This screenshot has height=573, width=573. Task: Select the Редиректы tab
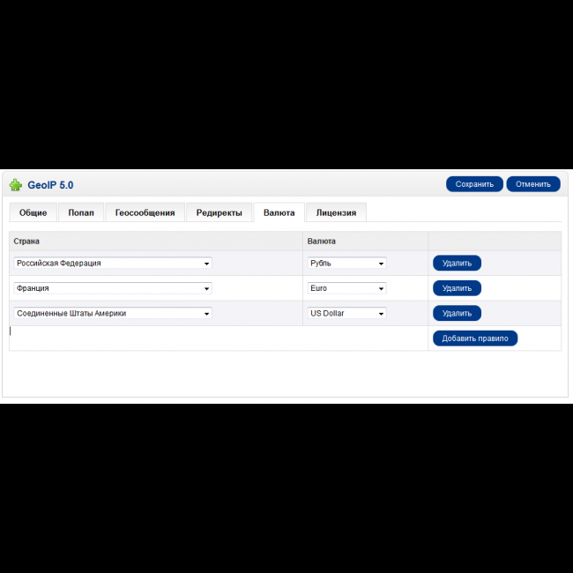219,212
